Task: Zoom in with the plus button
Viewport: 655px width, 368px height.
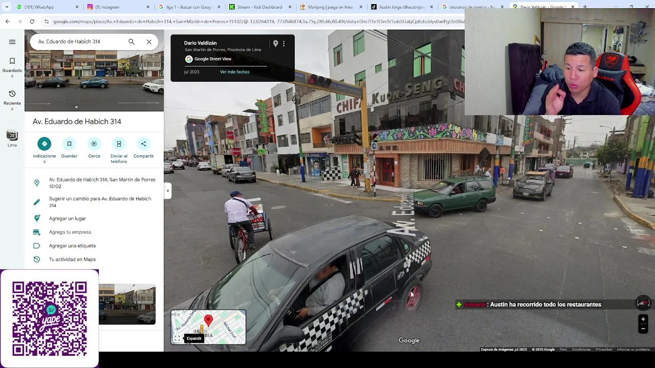Action: coord(643,319)
